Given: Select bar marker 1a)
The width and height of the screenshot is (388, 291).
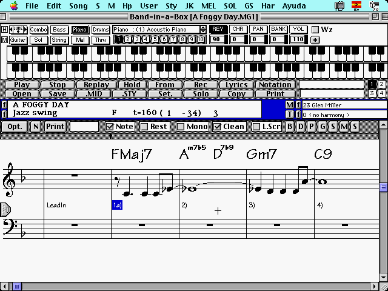Looking at the screenshot, I should 117,205.
